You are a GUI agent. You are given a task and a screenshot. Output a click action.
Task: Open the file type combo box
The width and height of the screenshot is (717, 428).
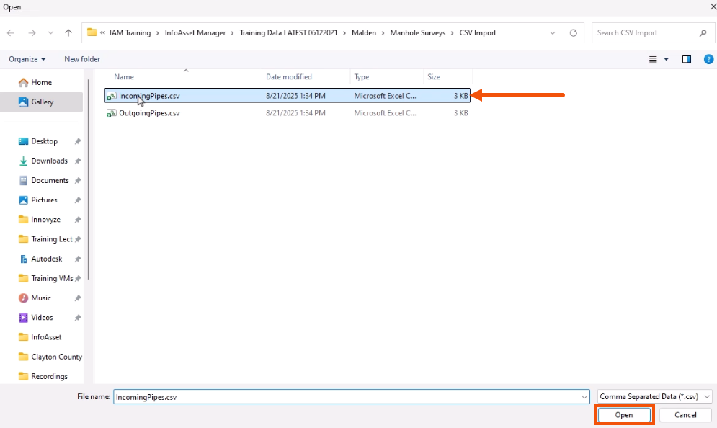point(652,396)
